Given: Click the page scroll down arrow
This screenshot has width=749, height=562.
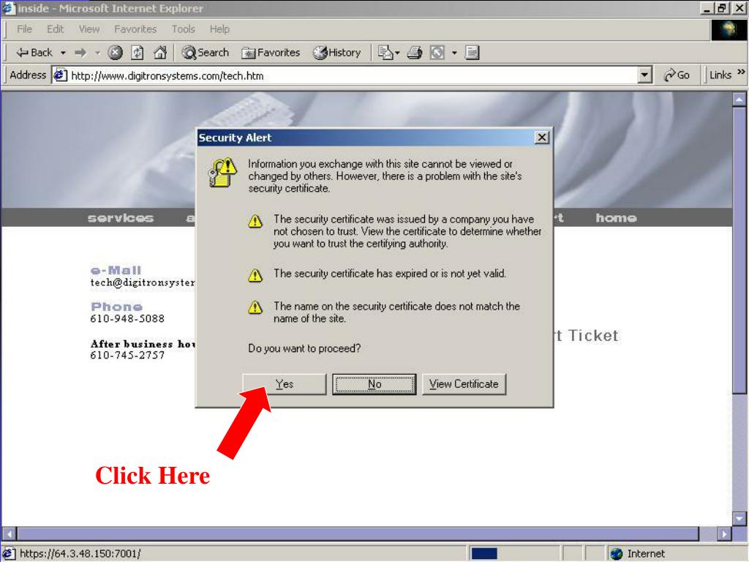Looking at the screenshot, I should coord(739,518).
